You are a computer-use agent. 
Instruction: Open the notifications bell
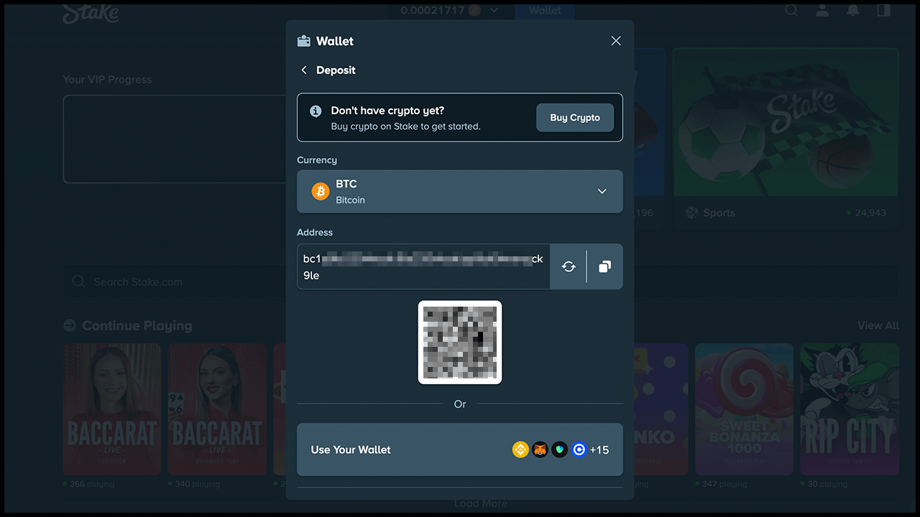coord(853,10)
